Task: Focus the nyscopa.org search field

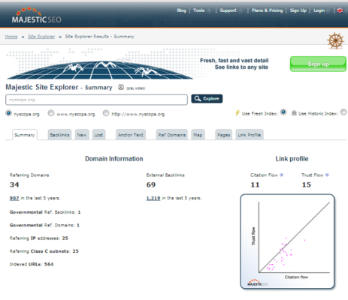Action: [96, 100]
